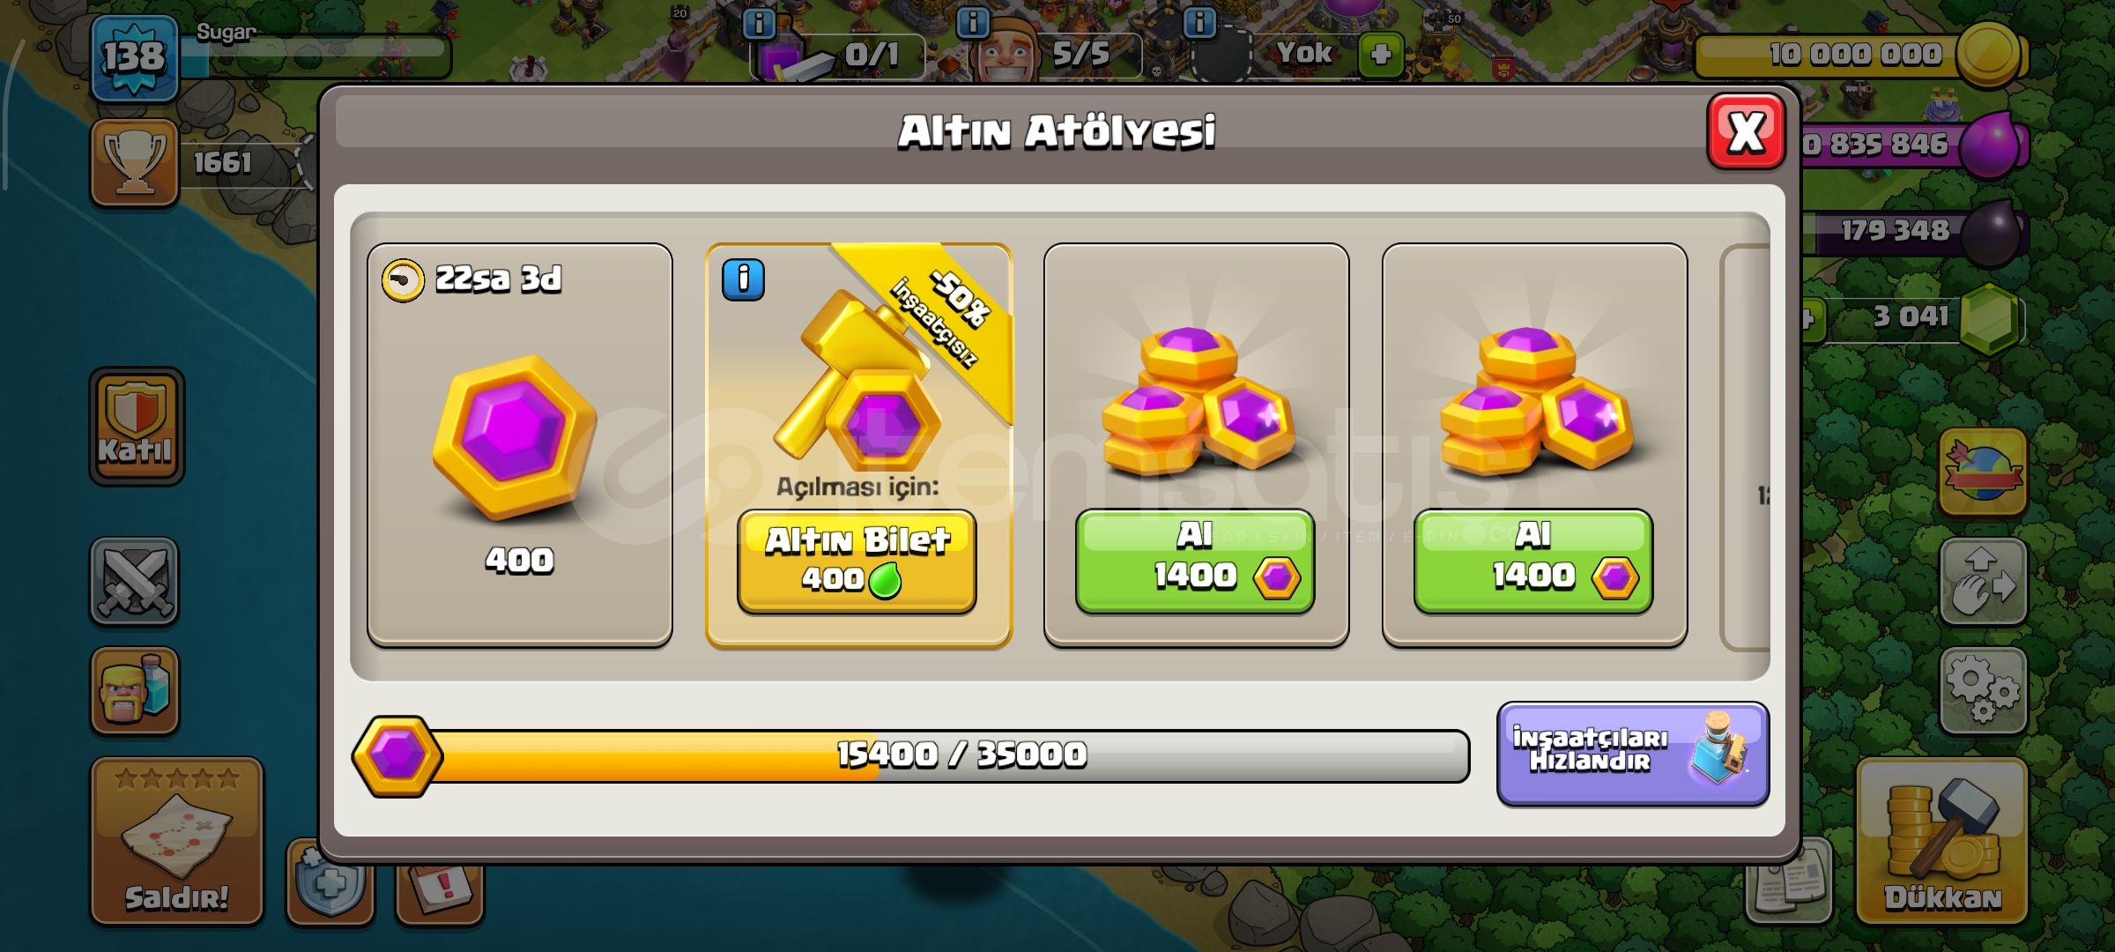The height and width of the screenshot is (952, 2115).
Task: Tap the Saldır! attack map button
Action: pyautogui.click(x=177, y=841)
